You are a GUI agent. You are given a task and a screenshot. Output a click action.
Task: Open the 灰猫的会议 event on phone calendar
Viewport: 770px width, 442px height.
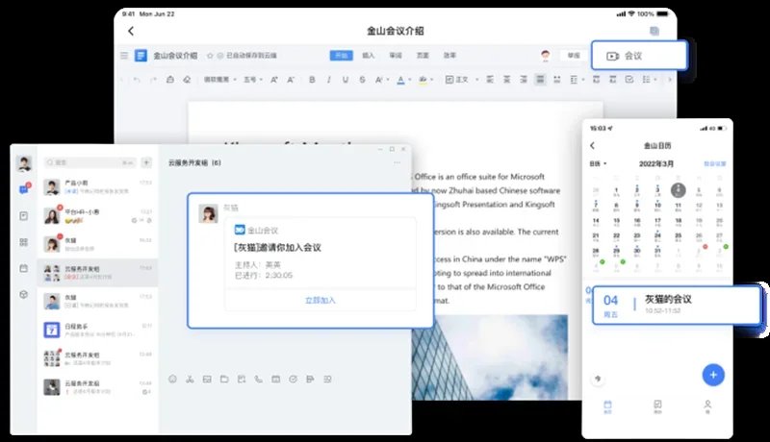tap(678, 306)
